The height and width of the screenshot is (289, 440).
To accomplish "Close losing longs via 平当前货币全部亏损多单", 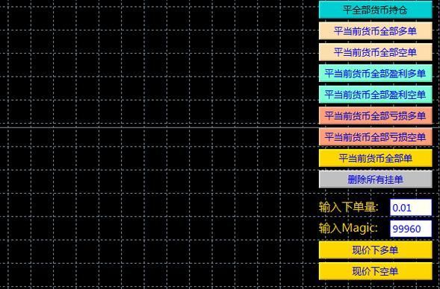I will [x=376, y=115].
